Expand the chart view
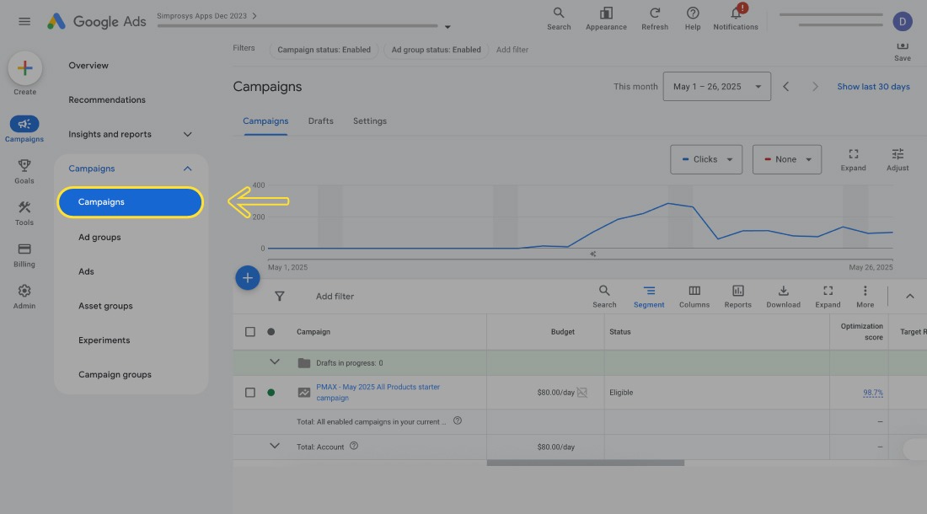 point(853,159)
